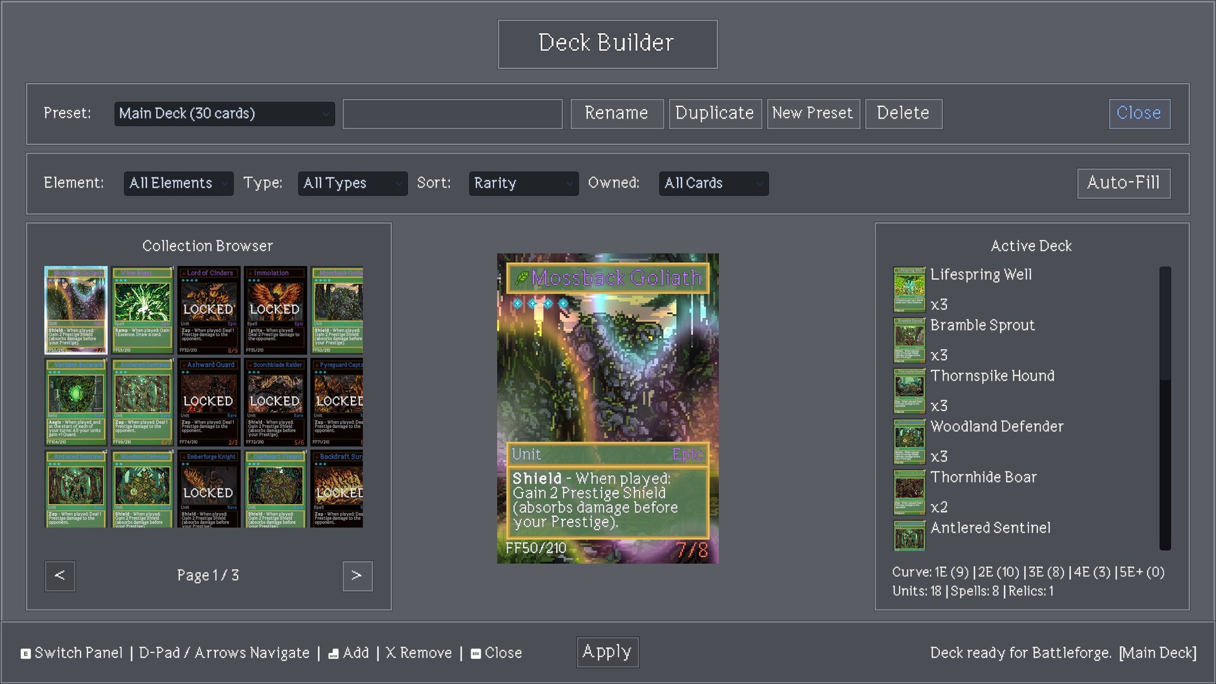
Task: Create a New Preset
Action: [x=813, y=114]
